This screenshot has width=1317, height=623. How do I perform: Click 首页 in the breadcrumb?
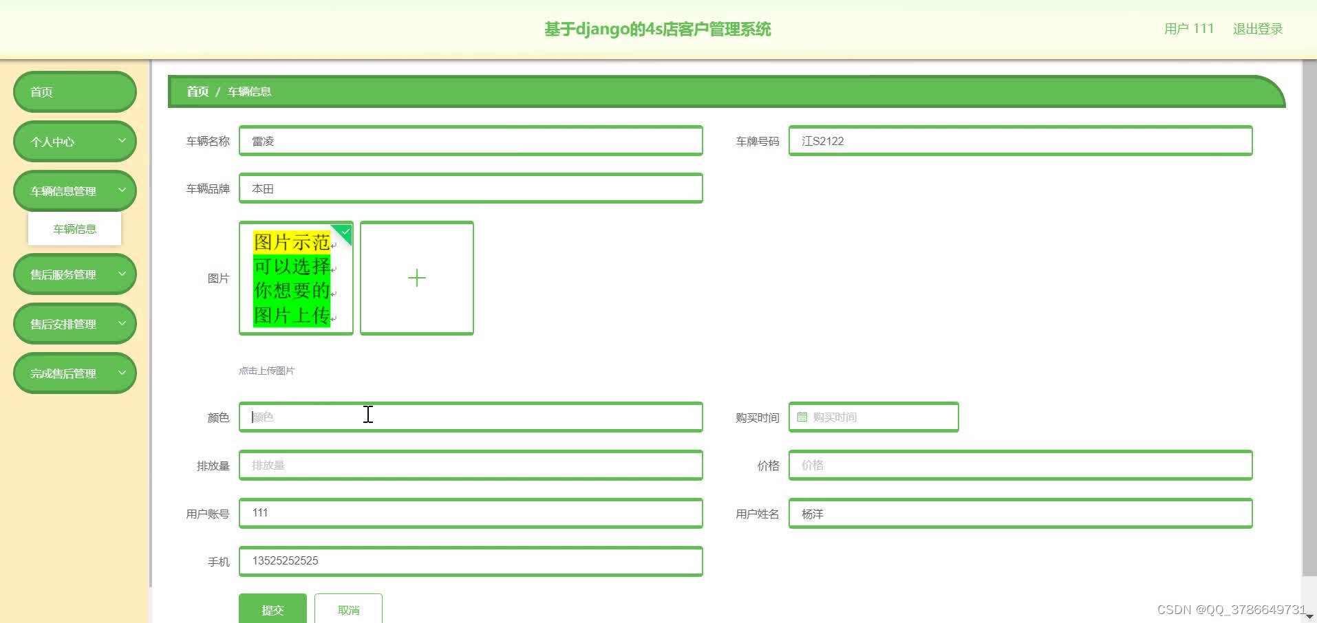pos(197,91)
